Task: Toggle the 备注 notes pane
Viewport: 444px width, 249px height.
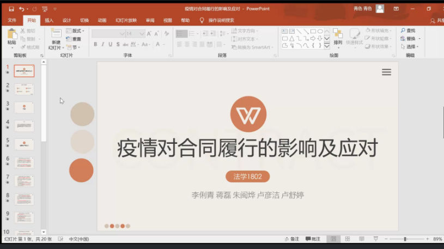Action: (x=292, y=239)
